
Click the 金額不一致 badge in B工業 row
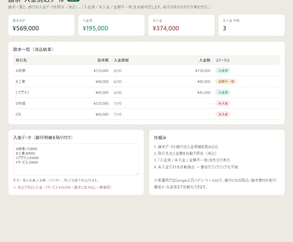click(x=226, y=82)
